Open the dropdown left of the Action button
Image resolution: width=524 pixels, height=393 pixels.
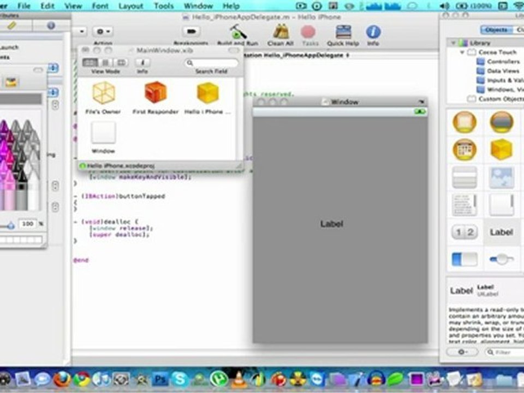coord(80,32)
